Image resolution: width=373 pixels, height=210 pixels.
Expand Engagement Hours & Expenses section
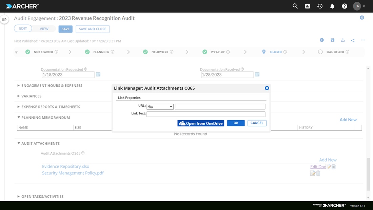tap(18, 85)
